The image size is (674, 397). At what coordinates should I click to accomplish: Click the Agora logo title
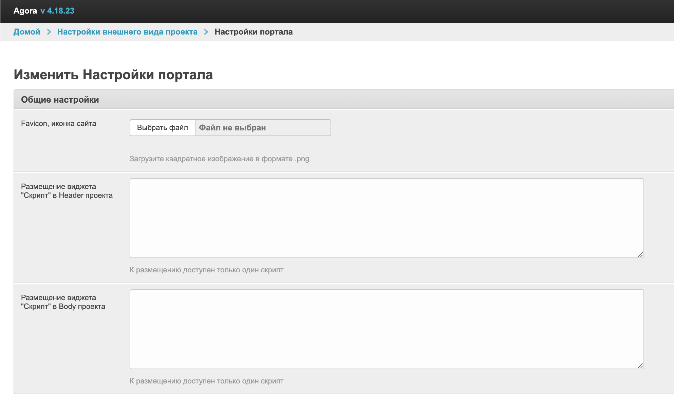tap(25, 11)
